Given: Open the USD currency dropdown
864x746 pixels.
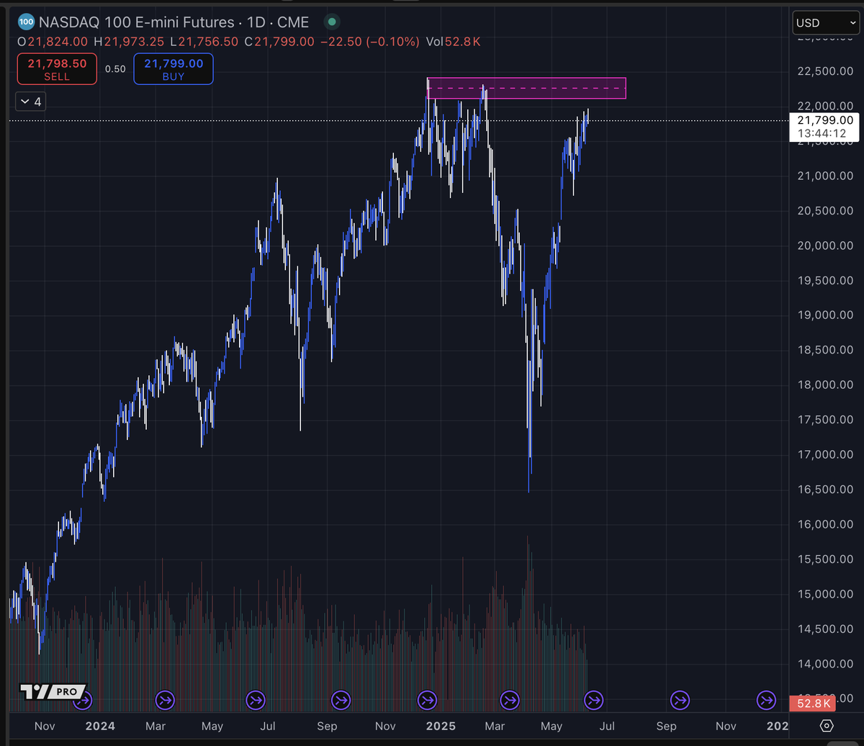Looking at the screenshot, I should pos(825,23).
